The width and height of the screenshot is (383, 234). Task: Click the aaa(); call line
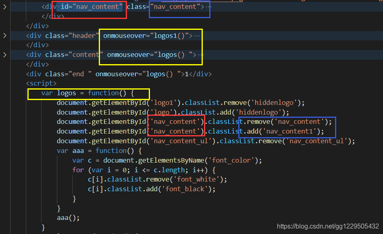pyautogui.click(x=68, y=218)
